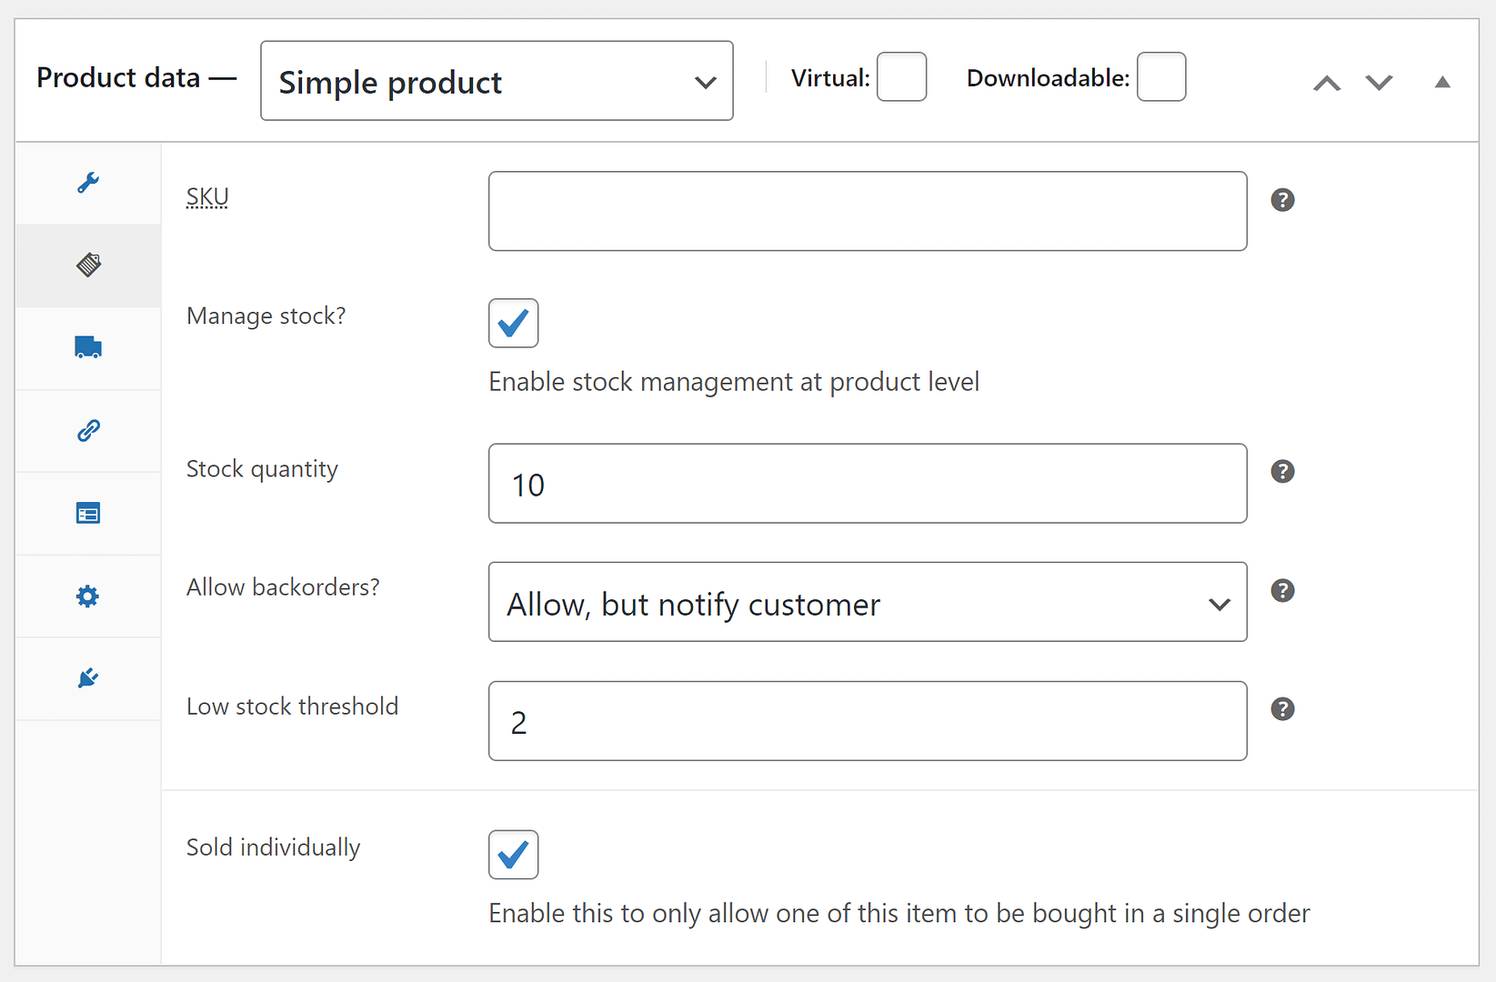Viewport: 1496px width, 982px height.
Task: Select the Inventory tab icon
Action: point(88,266)
